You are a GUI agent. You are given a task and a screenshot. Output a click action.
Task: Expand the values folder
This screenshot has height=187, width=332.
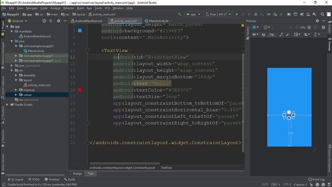click(x=16, y=95)
